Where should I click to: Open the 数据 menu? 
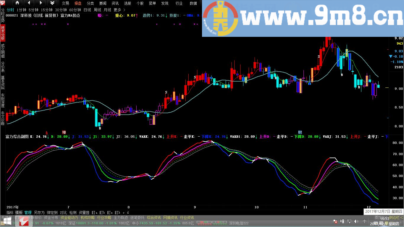click(193, 3)
